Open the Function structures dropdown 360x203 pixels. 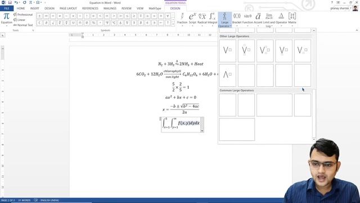(247, 19)
